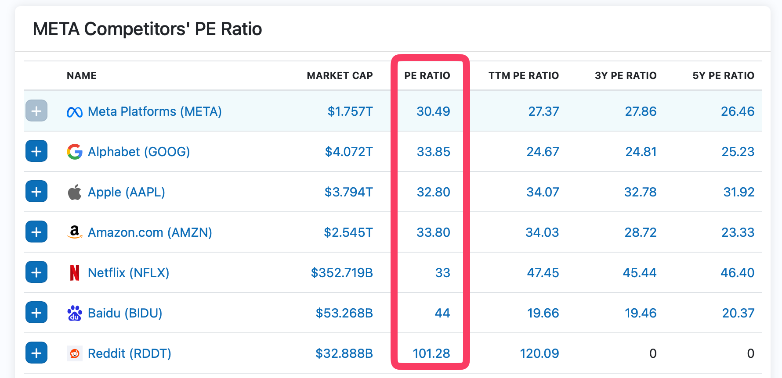Screen dimensions: 782x378
Task: Expand the Amazon.com (AMZN) row plus button
Action: [x=36, y=232]
